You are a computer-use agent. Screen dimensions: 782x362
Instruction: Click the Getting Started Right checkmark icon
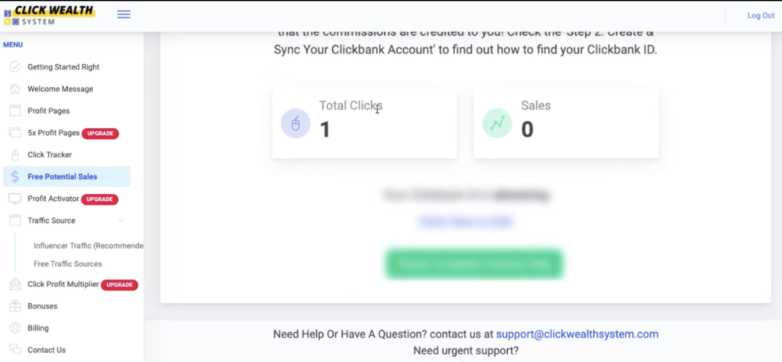pos(15,66)
